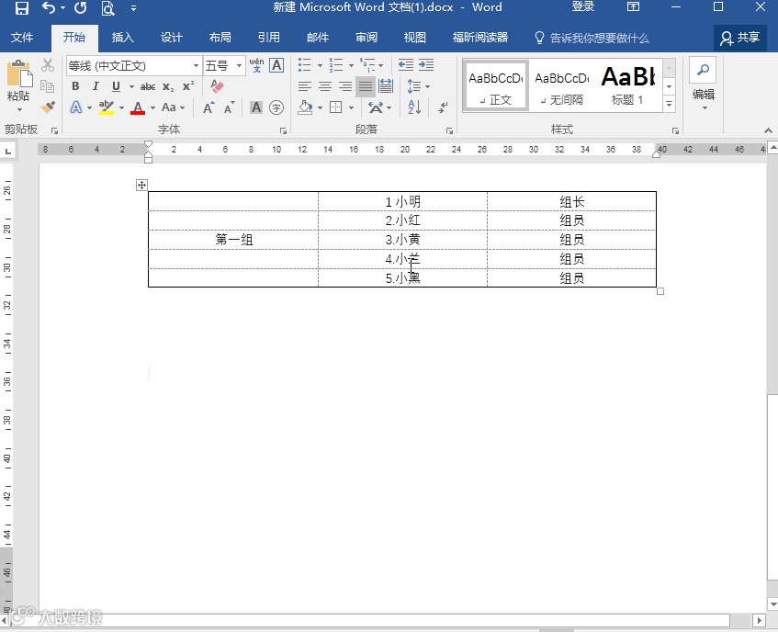This screenshot has width=778, height=632.
Task: Toggle subscript formatting
Action: [x=168, y=87]
